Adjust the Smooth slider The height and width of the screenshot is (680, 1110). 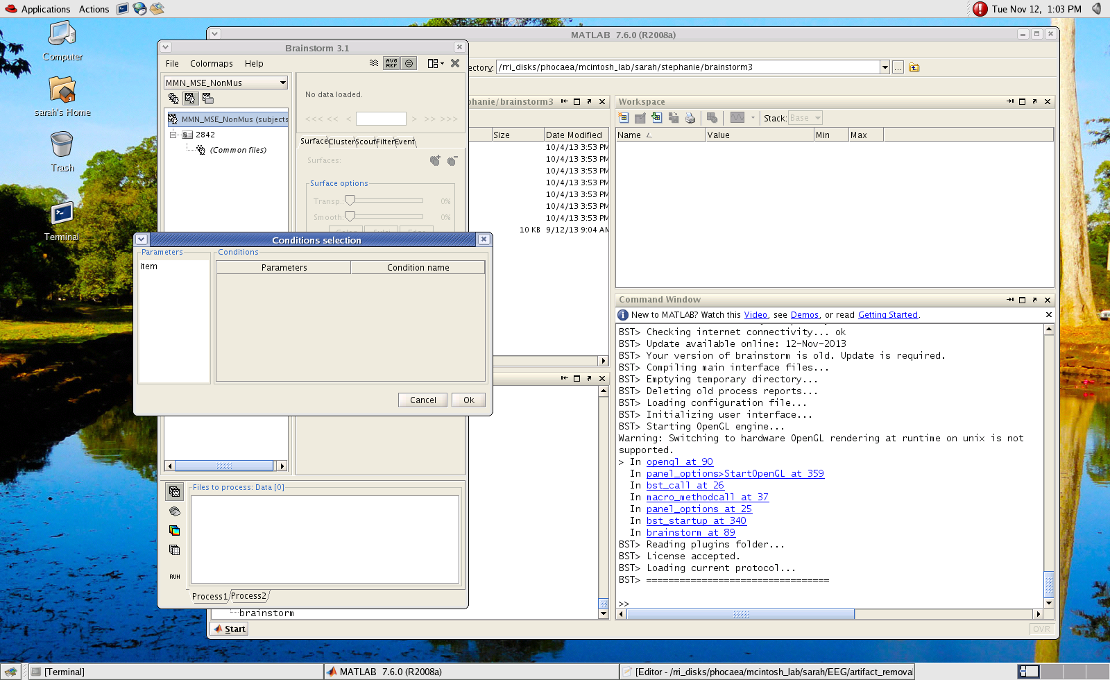point(350,216)
